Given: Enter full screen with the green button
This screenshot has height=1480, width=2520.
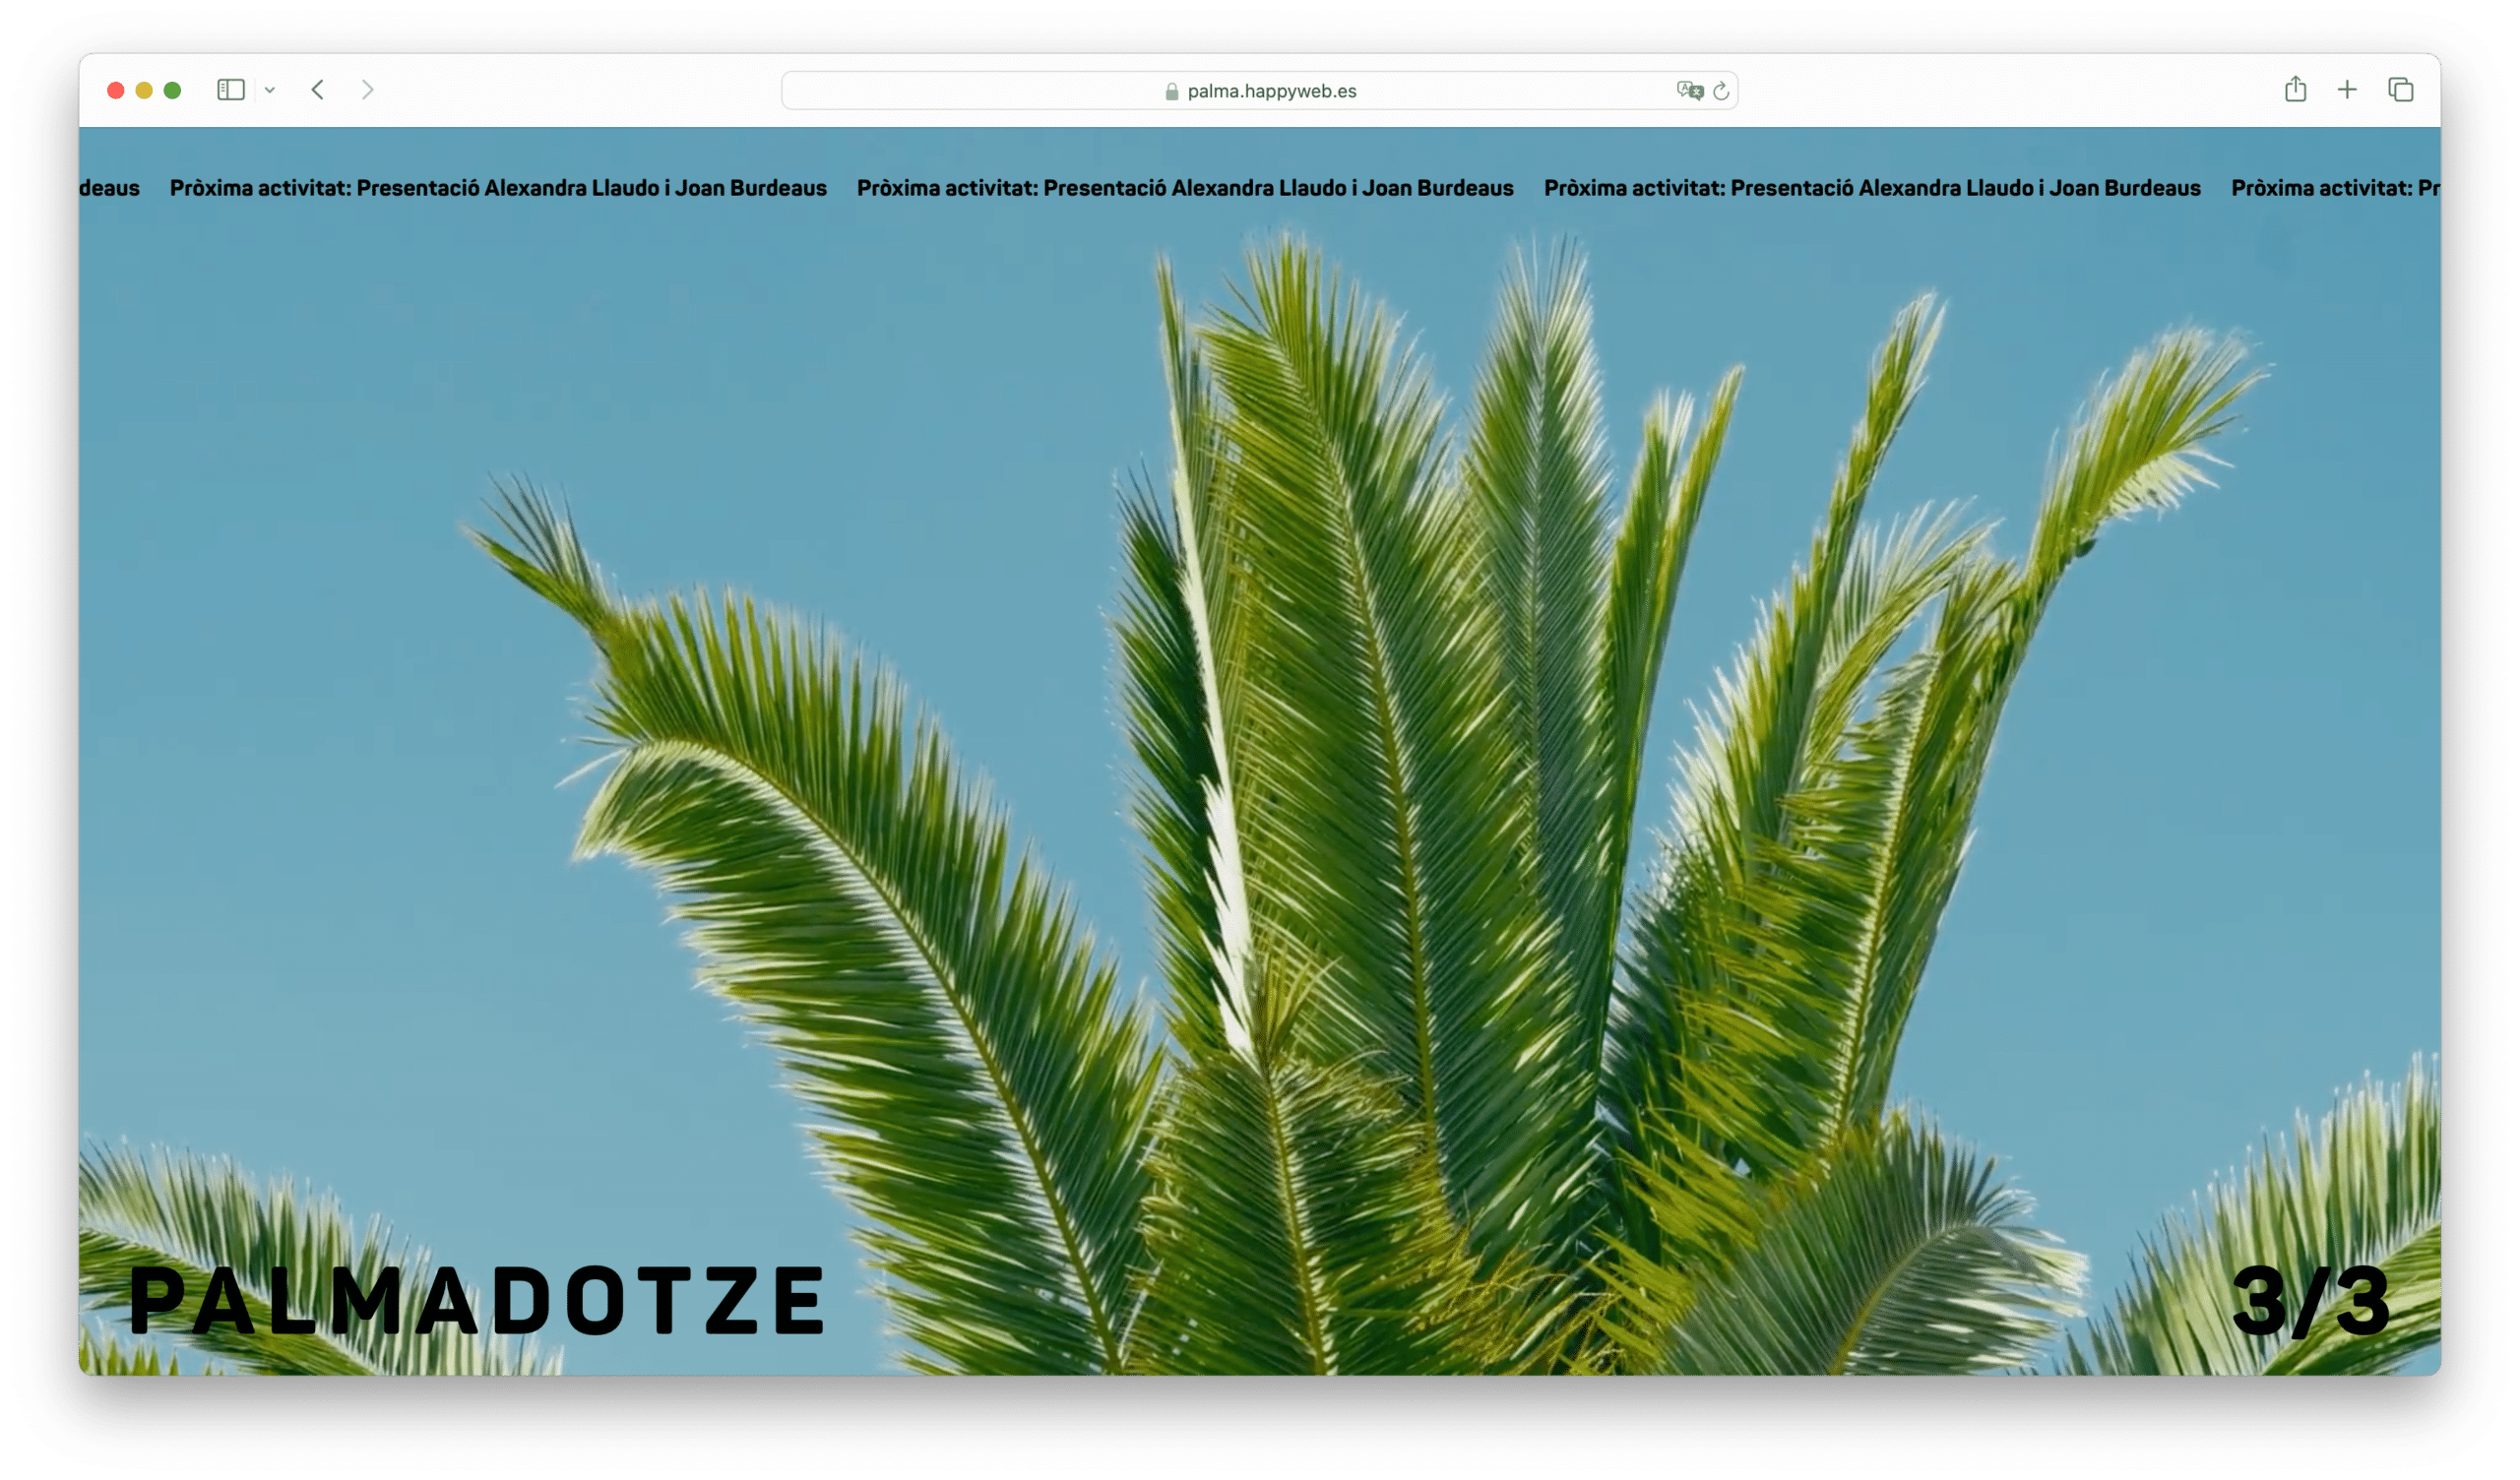Looking at the screenshot, I should coord(172,90).
